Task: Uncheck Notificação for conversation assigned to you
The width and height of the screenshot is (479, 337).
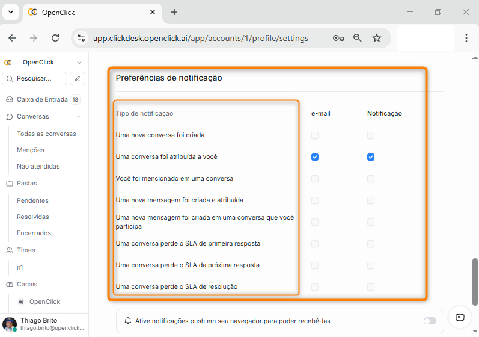Action: 371,157
